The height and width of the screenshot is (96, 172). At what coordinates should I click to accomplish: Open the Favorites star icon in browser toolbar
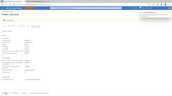pos(153,5)
